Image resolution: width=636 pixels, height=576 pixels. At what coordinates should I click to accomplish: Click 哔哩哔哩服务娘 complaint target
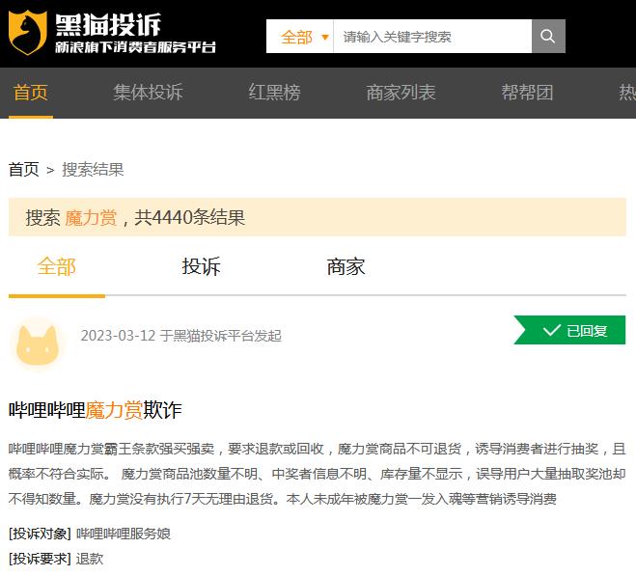click(x=124, y=534)
